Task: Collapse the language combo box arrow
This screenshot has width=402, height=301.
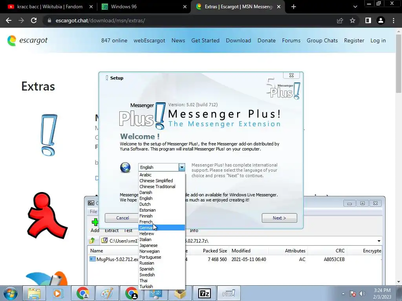Action: 182,167
